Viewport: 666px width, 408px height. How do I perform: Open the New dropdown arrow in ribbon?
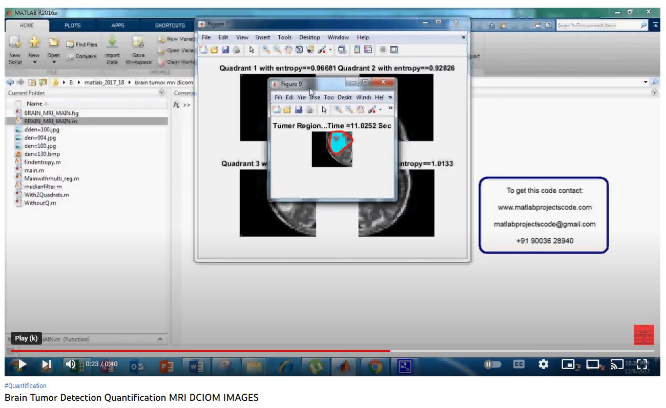click(x=34, y=62)
